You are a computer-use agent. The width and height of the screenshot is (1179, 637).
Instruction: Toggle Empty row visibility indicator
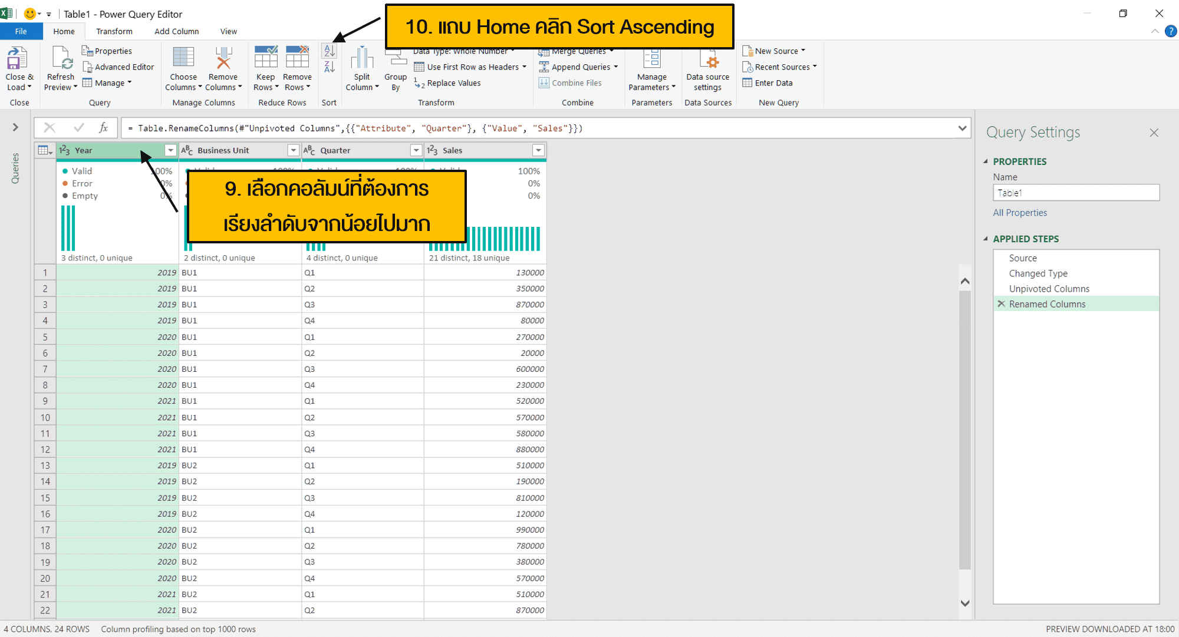(64, 195)
